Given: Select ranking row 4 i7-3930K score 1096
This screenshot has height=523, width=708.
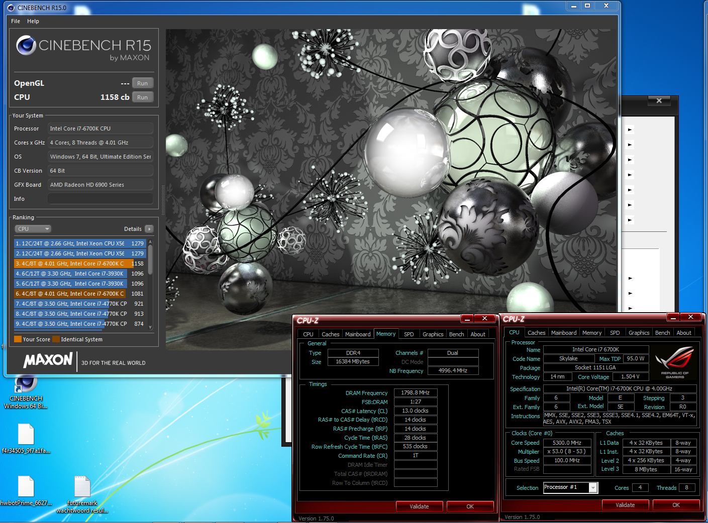Looking at the screenshot, I should click(x=80, y=274).
